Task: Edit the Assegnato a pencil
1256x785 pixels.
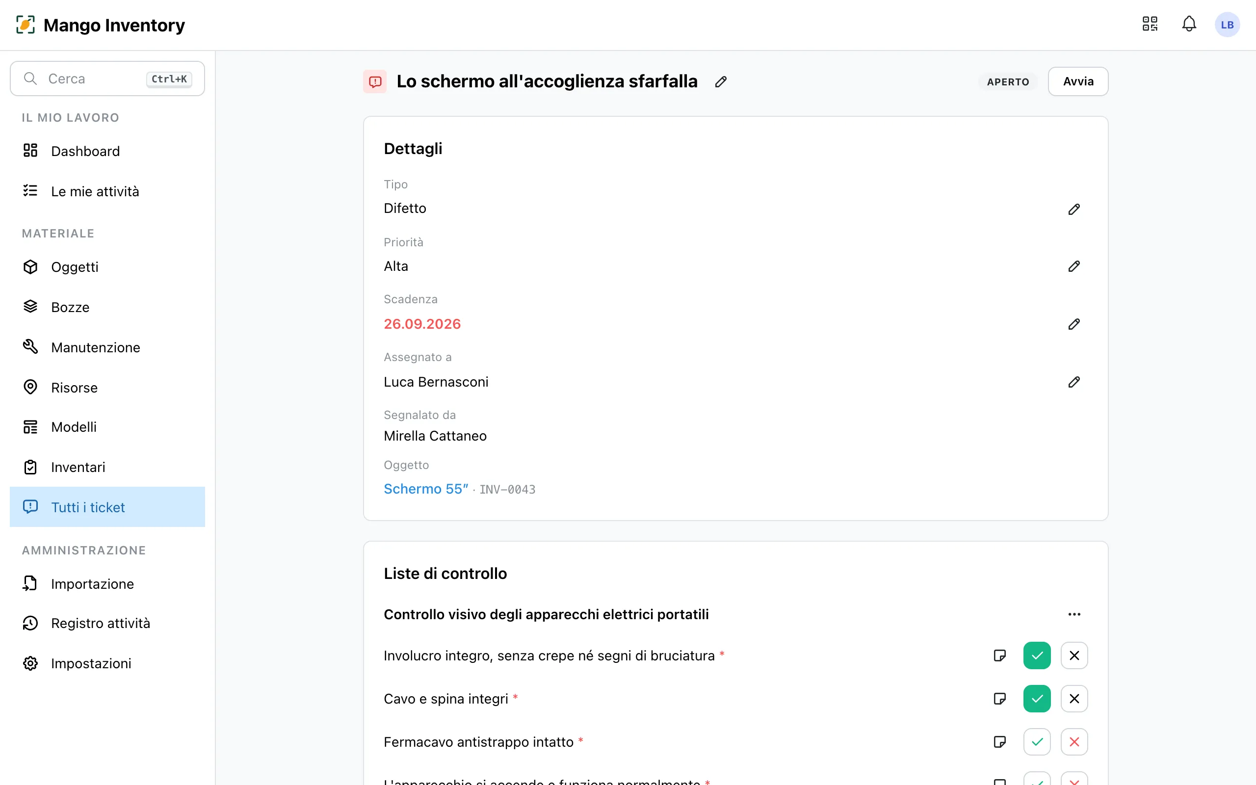Action: pos(1074,382)
